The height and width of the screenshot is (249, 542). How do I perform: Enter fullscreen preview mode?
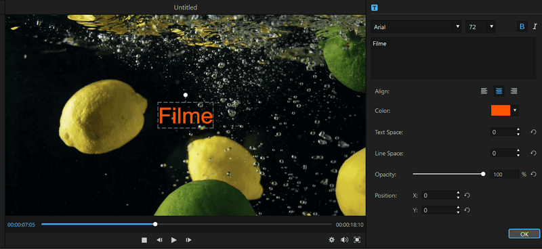[x=357, y=240]
